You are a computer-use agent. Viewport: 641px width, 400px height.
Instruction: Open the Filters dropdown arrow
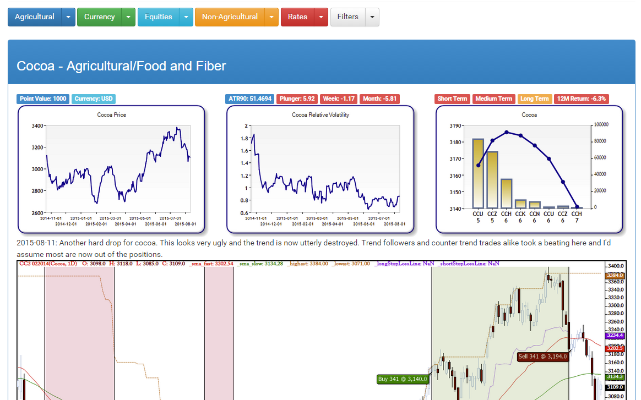click(x=372, y=17)
